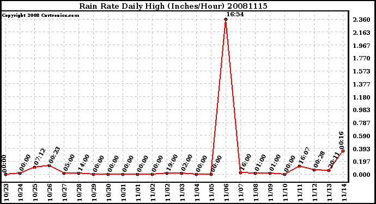376x204 pixels.
Task: Click the 10/27 date label
Action: click(x=65, y=192)
